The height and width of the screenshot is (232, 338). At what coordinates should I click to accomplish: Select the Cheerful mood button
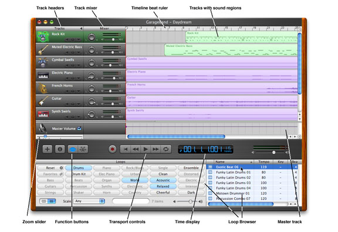point(163,192)
